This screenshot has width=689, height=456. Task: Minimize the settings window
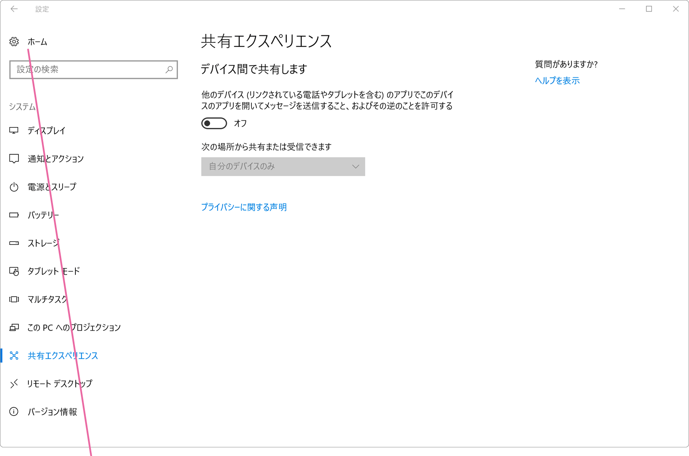(x=622, y=9)
